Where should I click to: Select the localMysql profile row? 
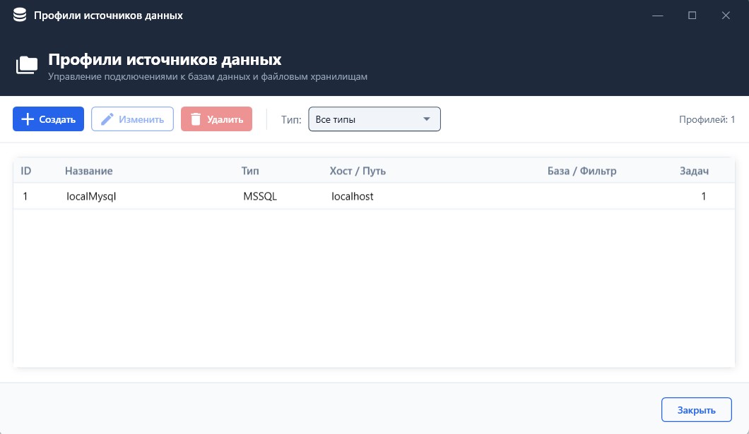[x=91, y=197]
